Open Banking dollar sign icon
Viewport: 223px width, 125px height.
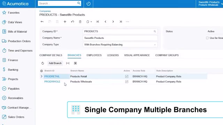click(4, 69)
